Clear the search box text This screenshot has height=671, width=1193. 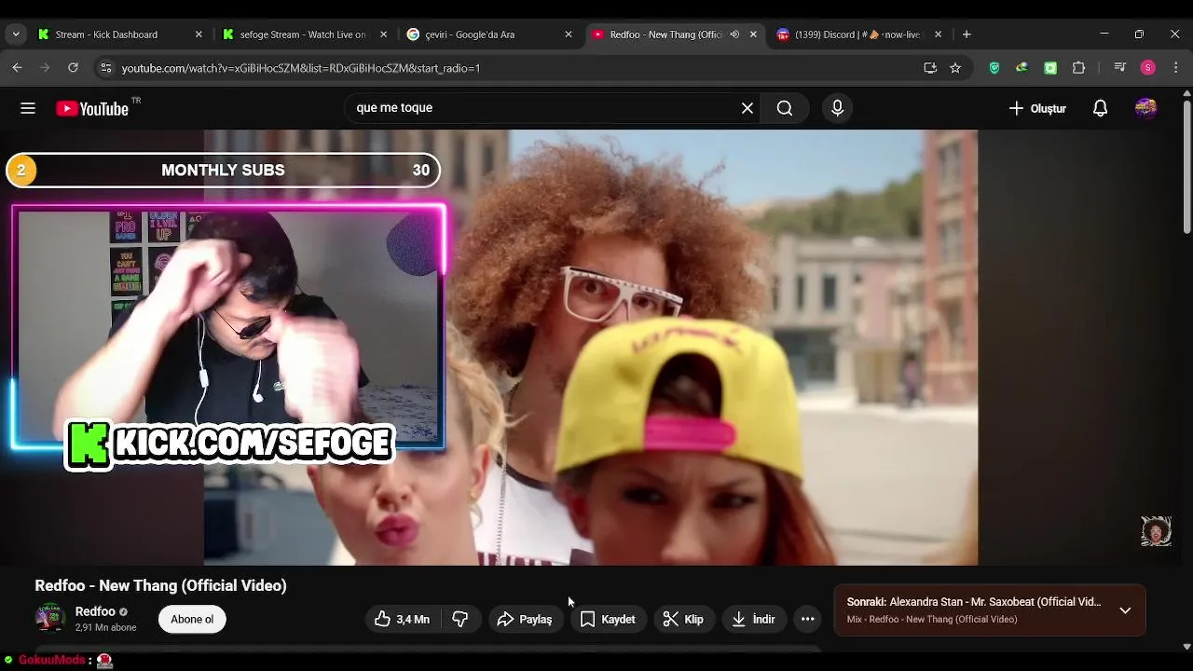(x=747, y=108)
